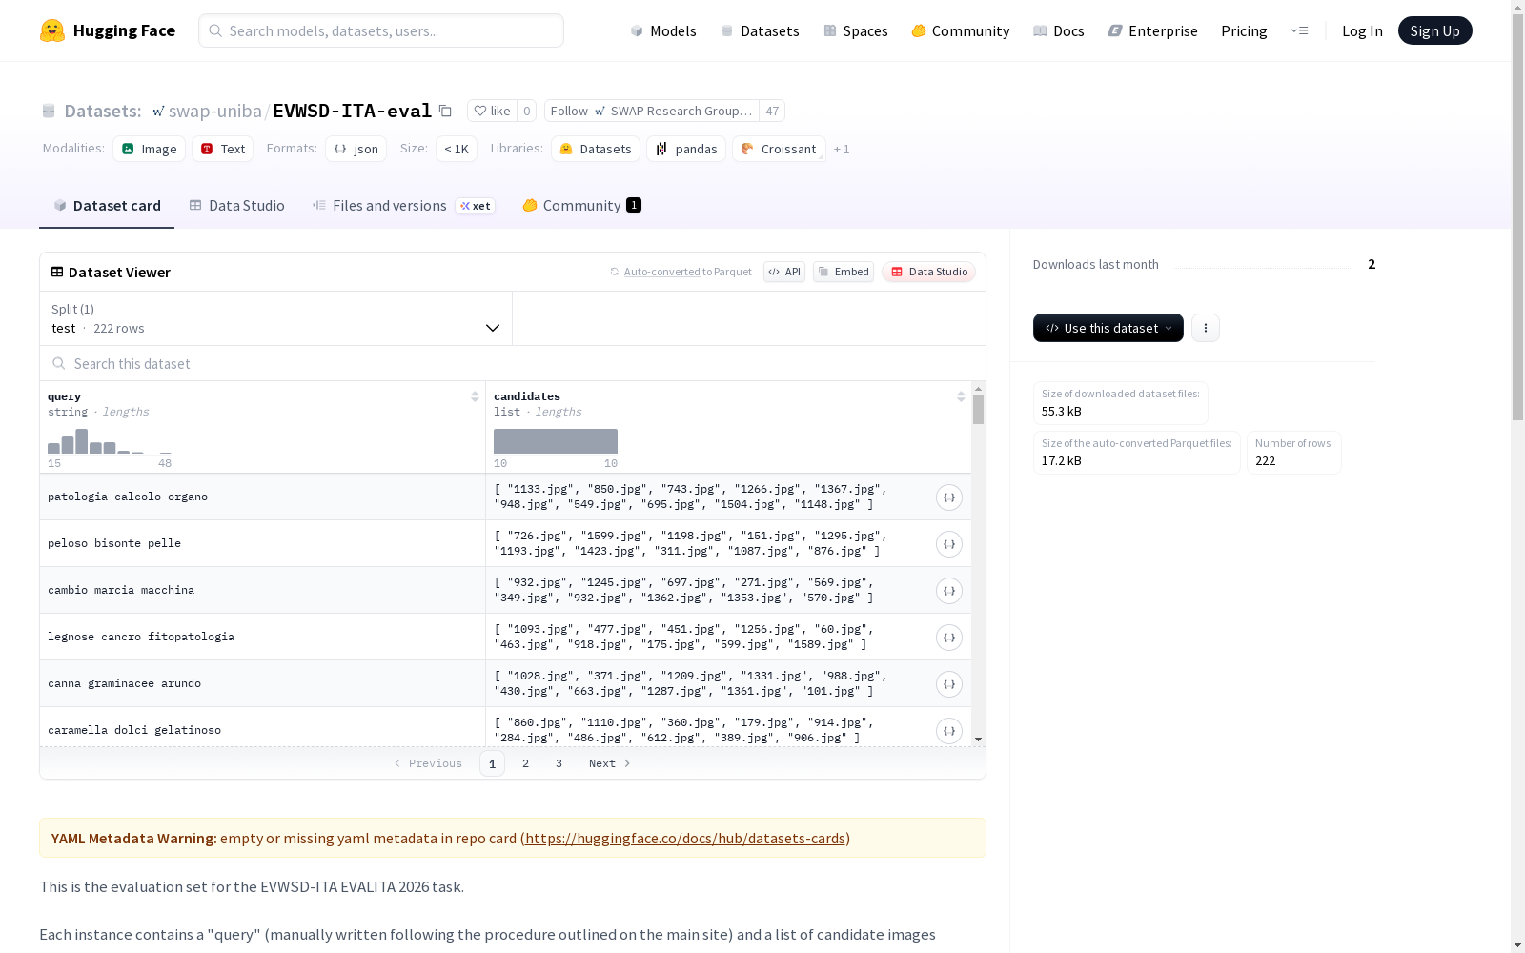Expand JSON for cambio marcia macchina row
The height and width of the screenshot is (953, 1525).
pyautogui.click(x=949, y=591)
